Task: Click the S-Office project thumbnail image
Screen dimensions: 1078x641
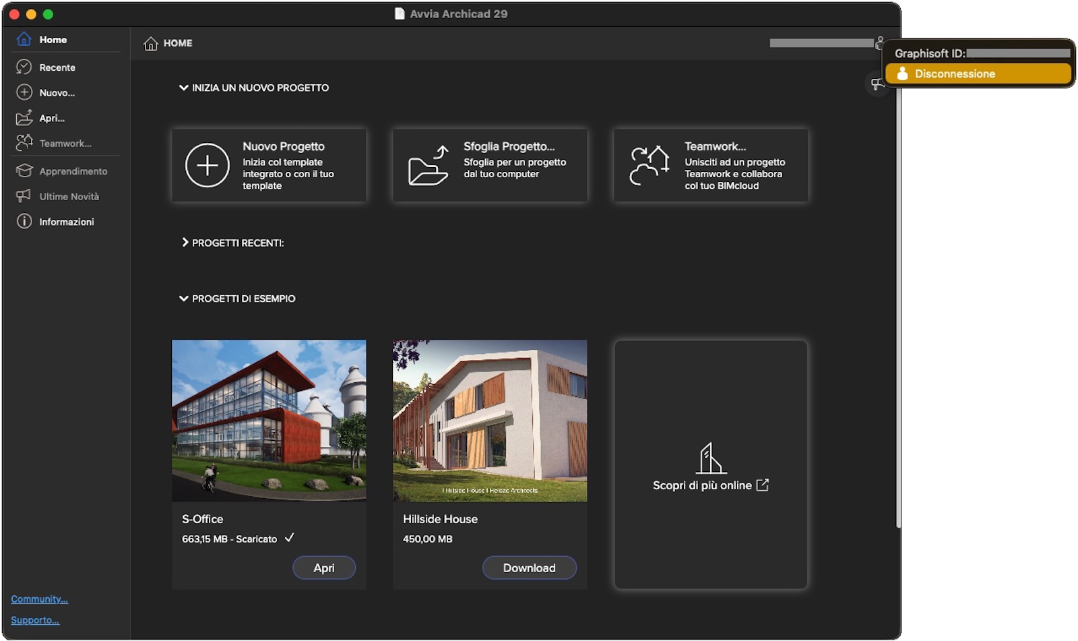Action: click(269, 421)
